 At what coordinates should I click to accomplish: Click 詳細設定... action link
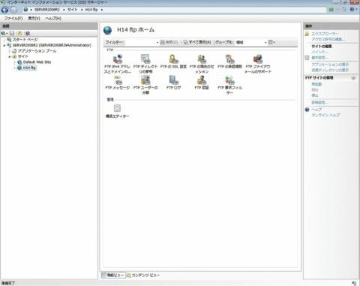tap(319, 103)
